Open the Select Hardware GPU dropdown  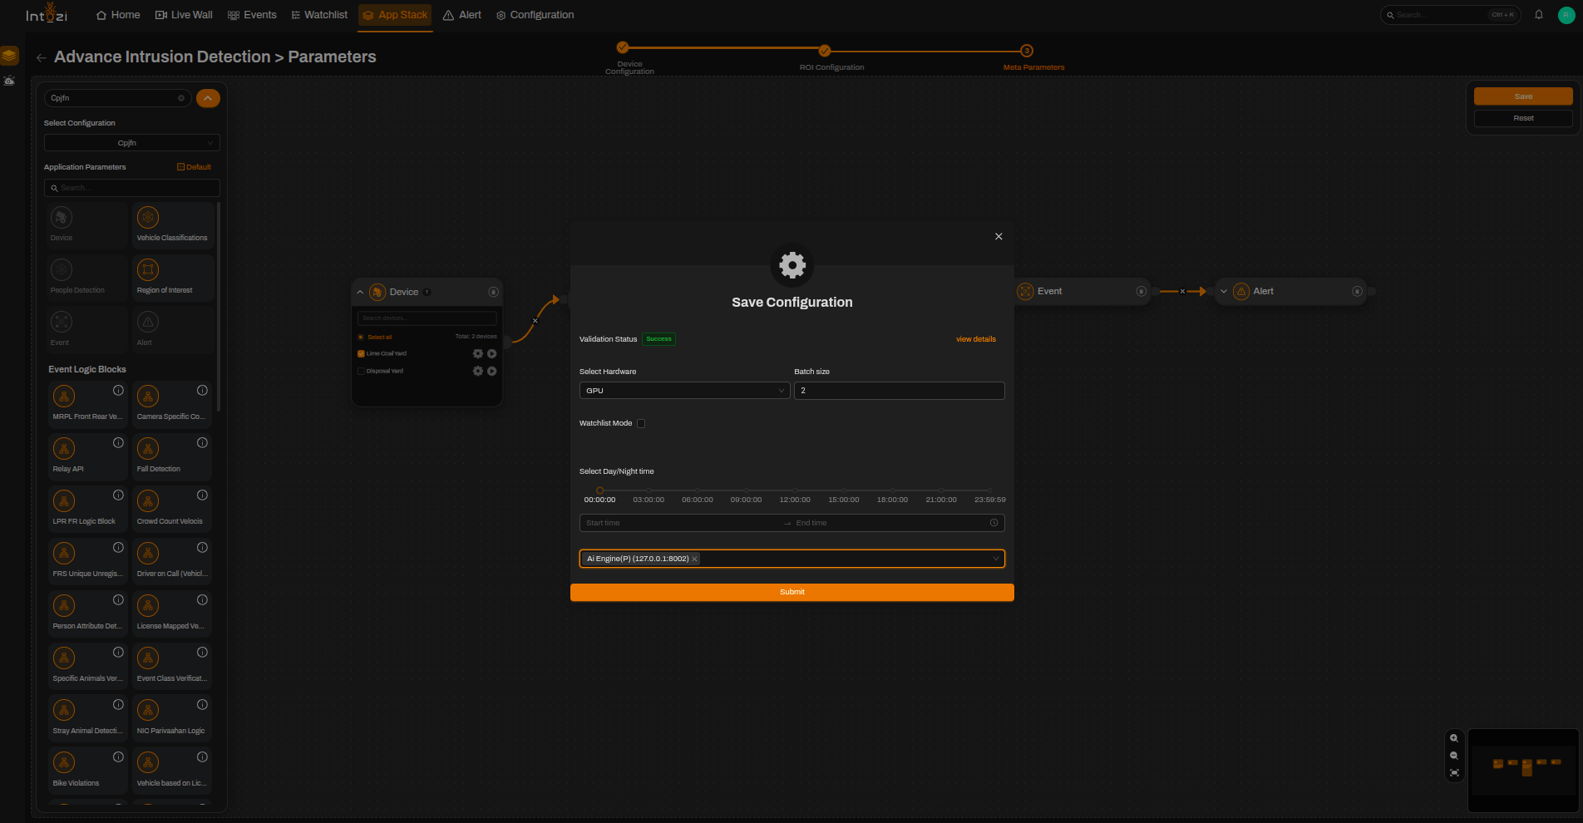pyautogui.click(x=684, y=391)
